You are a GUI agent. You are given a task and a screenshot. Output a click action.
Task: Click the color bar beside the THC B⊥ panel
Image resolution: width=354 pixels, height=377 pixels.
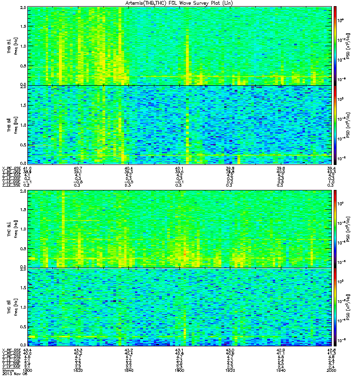(x=335, y=229)
